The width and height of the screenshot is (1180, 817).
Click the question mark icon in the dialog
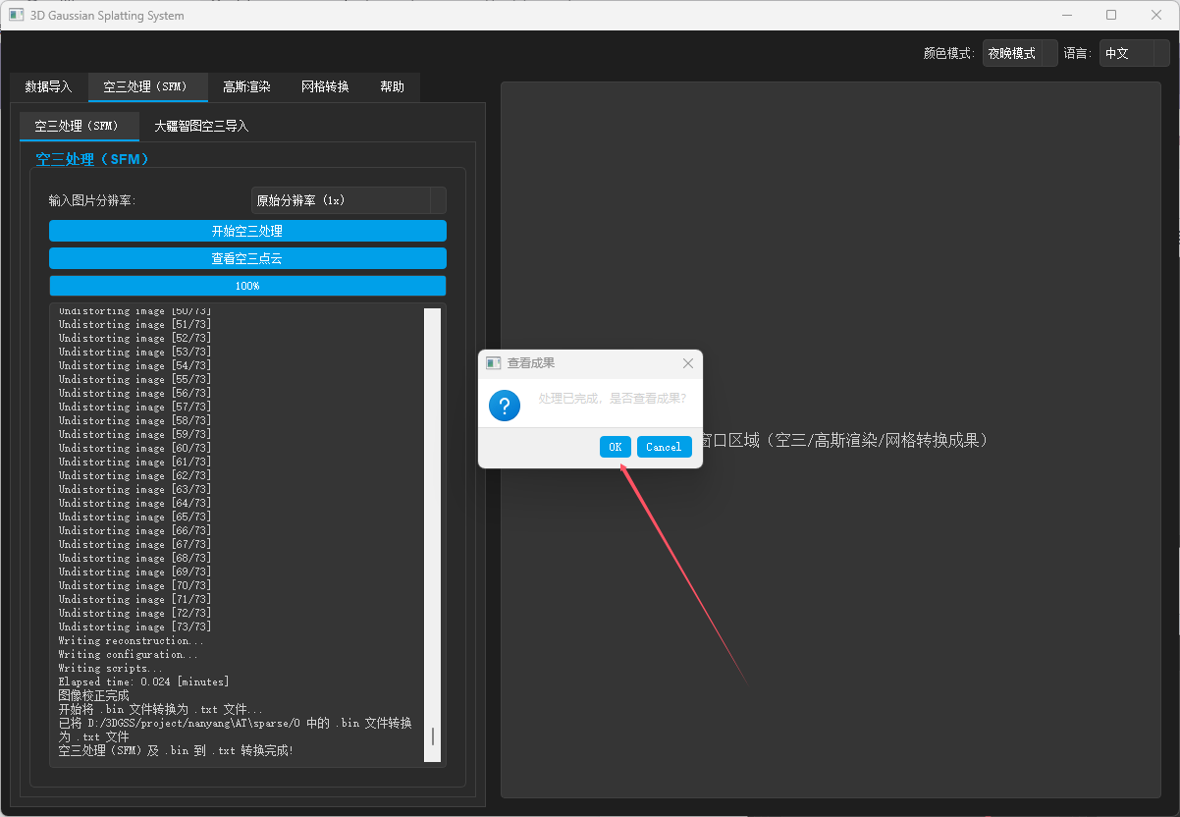tap(505, 404)
